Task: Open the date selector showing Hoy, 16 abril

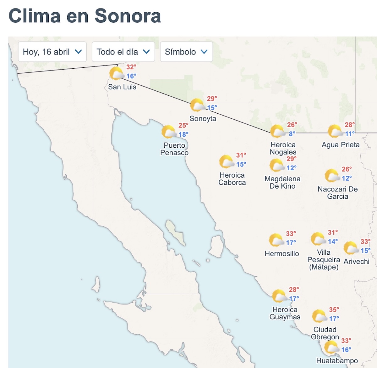Action: [52, 52]
